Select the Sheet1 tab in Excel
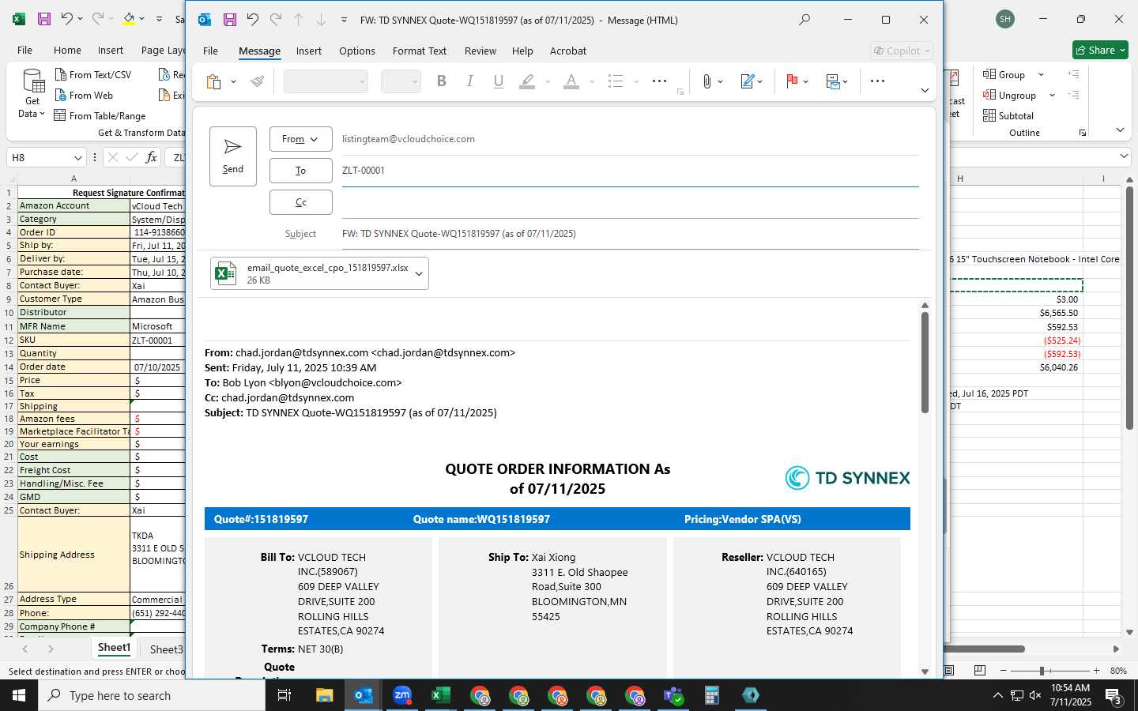The width and height of the screenshot is (1138, 711). click(x=114, y=648)
